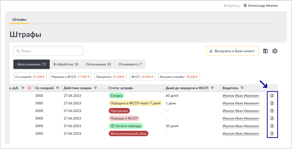The width and height of the screenshot is (292, 149).
Task: Click the 60 дней cell
Action: [172, 96]
